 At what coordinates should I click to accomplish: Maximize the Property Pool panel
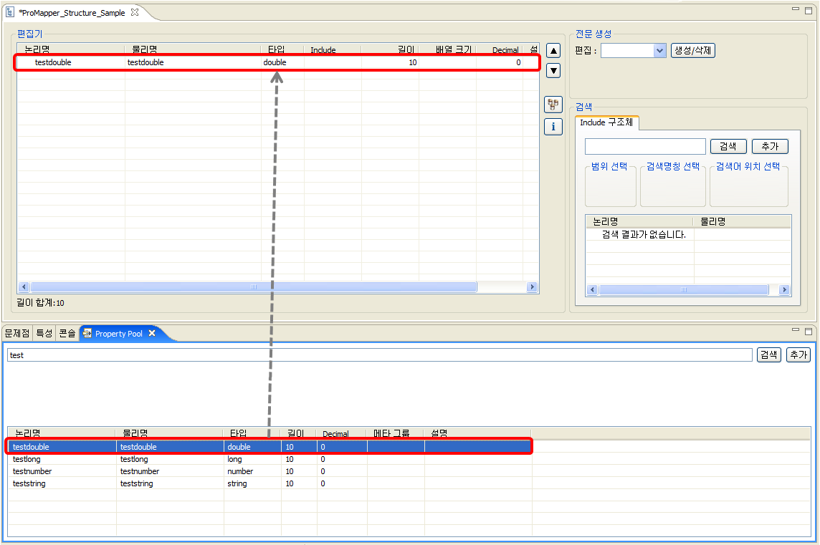tap(810, 331)
